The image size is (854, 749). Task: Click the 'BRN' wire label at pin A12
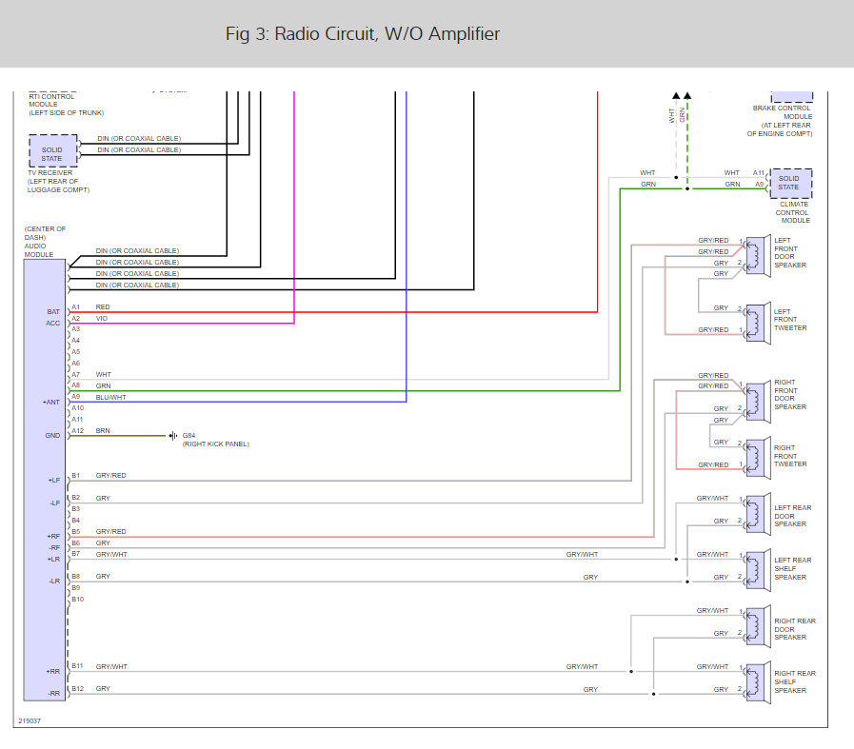coord(103,430)
